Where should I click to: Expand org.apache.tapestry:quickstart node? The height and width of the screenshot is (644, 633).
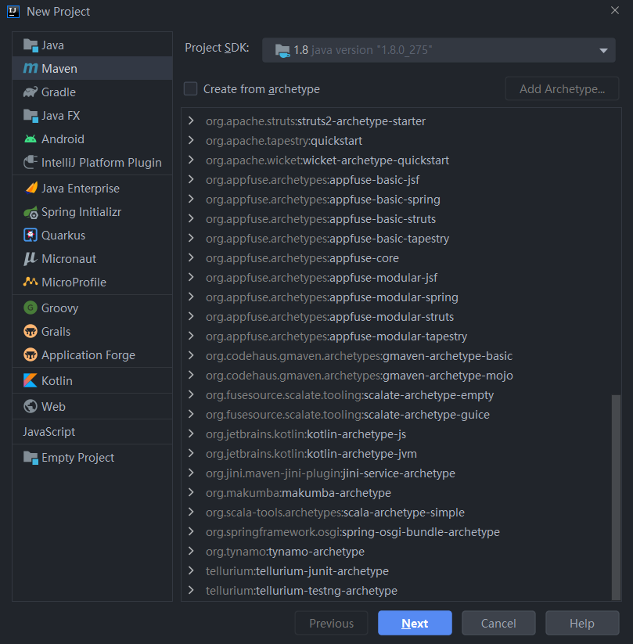[191, 140]
